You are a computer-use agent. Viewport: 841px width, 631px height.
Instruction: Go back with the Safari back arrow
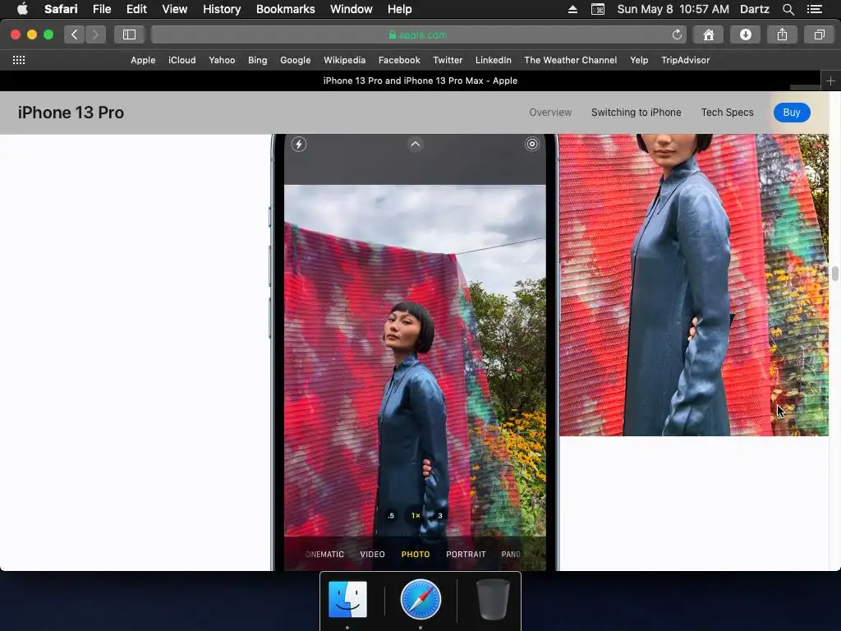click(74, 35)
